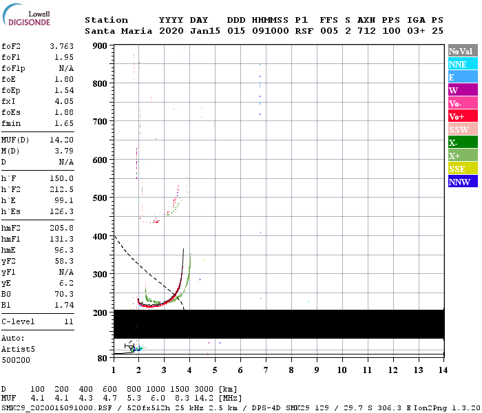Select the NNE cyan legend swatch
The height and width of the screenshot is (413, 482).
tap(463, 64)
